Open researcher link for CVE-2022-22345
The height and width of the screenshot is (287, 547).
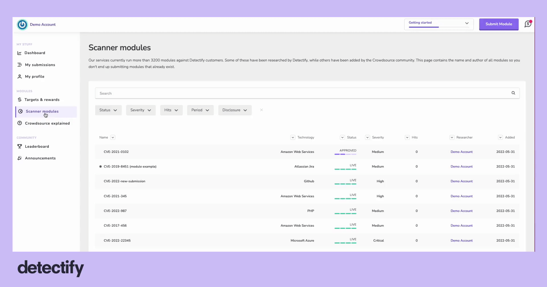[x=462, y=241]
